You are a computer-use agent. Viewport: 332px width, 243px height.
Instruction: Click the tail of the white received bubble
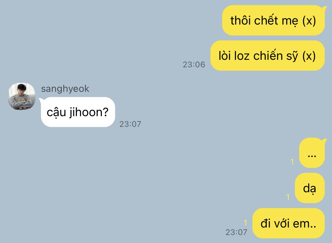pyautogui.click(x=42, y=100)
